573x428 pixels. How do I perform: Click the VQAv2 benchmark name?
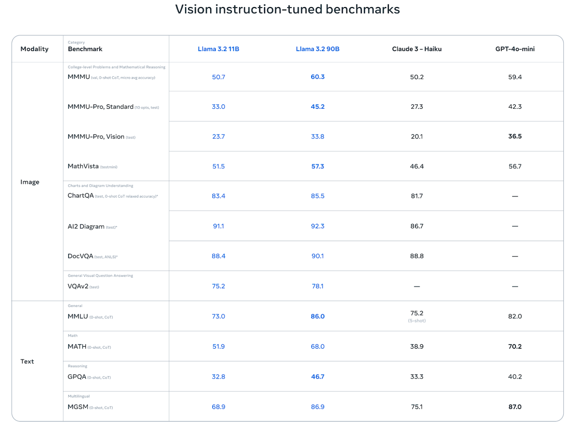(78, 286)
